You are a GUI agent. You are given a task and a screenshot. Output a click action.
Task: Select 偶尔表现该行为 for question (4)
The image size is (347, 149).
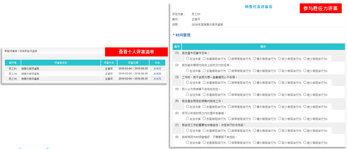[254, 94]
